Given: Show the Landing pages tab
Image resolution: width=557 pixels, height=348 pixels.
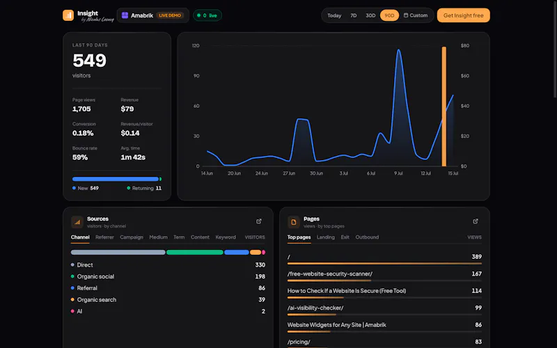Looking at the screenshot, I should point(326,237).
